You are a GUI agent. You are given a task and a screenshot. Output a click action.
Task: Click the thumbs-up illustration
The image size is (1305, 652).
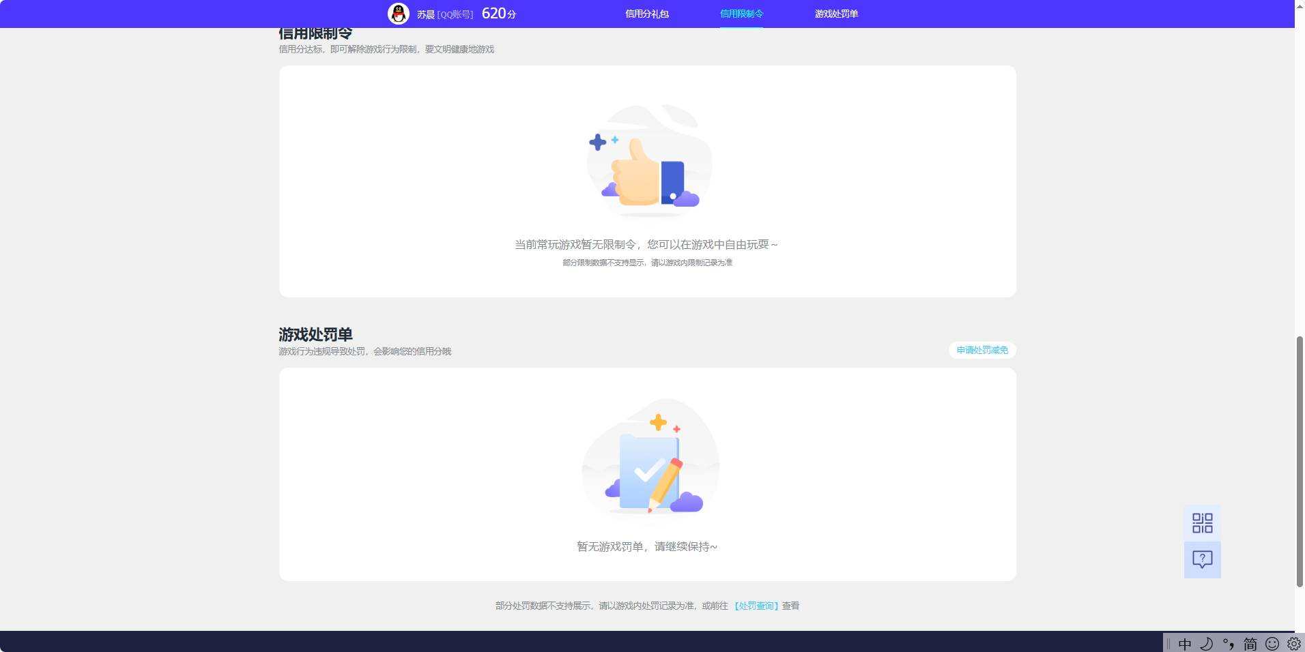(649, 161)
